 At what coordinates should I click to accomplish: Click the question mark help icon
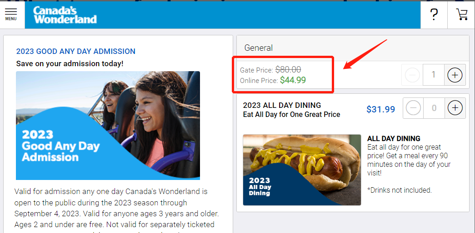[434, 15]
